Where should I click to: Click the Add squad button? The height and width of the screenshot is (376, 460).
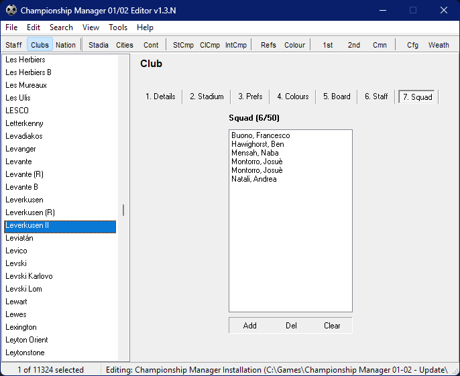point(249,326)
